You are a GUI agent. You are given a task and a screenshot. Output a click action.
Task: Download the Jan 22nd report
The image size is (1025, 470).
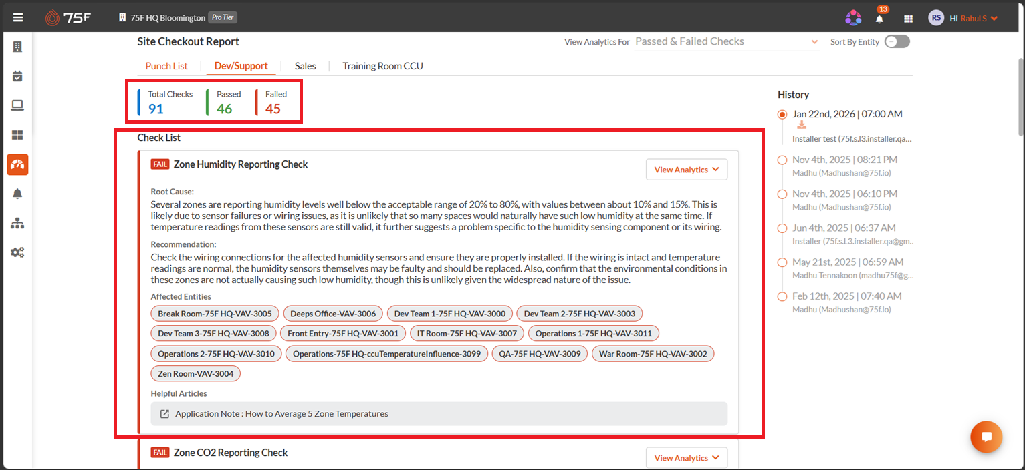pos(802,126)
